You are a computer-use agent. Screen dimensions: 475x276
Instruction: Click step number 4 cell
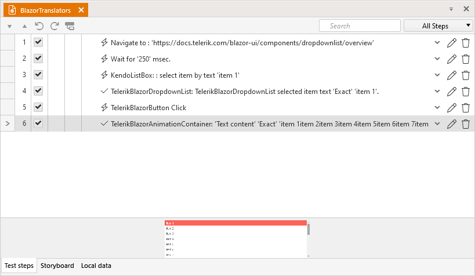[x=24, y=90]
